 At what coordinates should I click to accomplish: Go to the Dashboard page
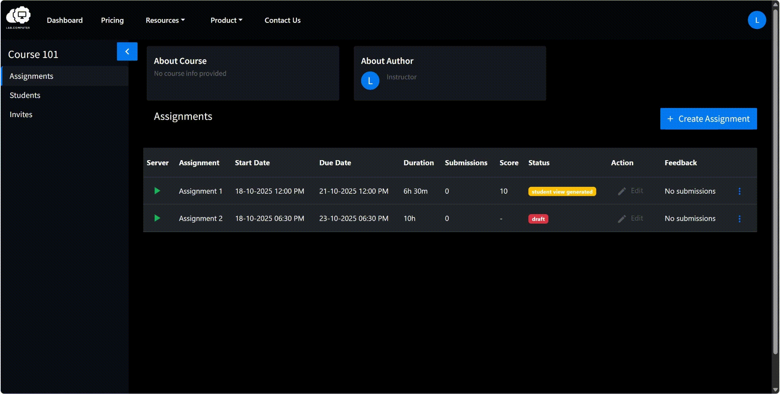pyautogui.click(x=65, y=20)
